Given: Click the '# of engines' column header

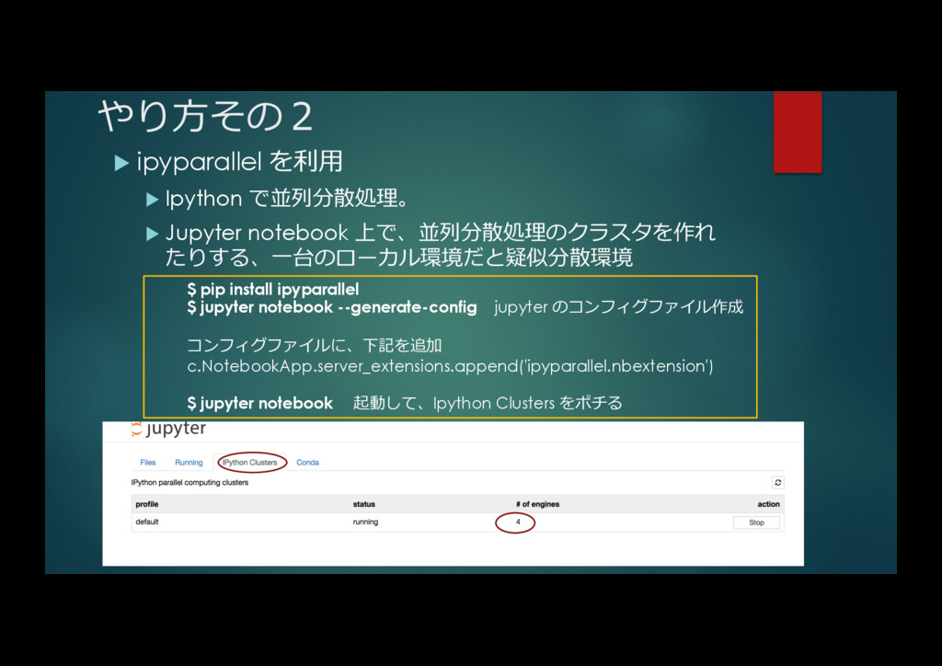Looking at the screenshot, I should 537,504.
